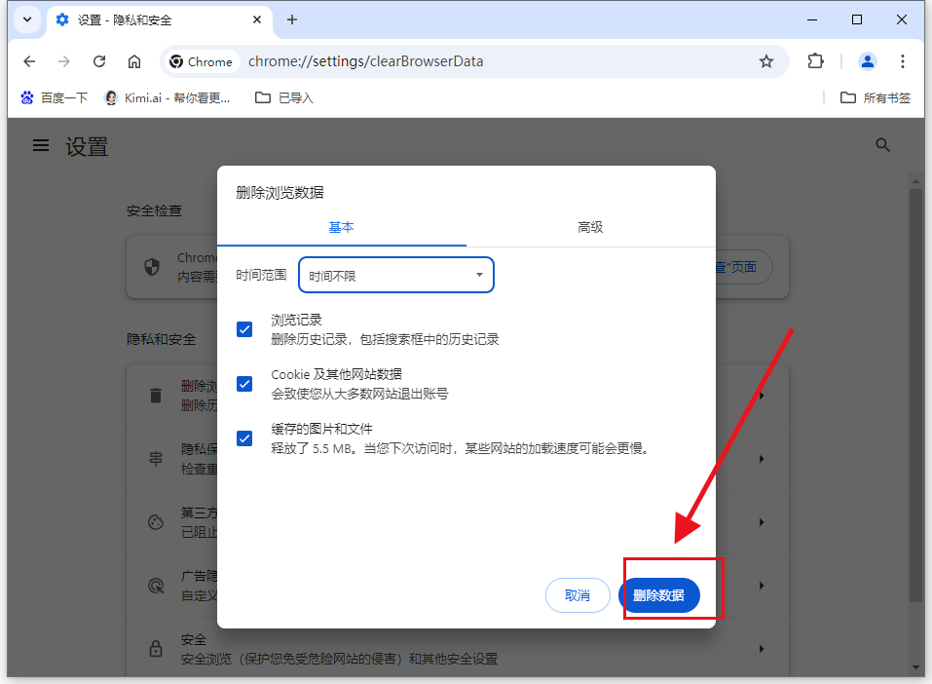The height and width of the screenshot is (684, 932).
Task: Expand the privacy guide row arrow
Action: (762, 459)
